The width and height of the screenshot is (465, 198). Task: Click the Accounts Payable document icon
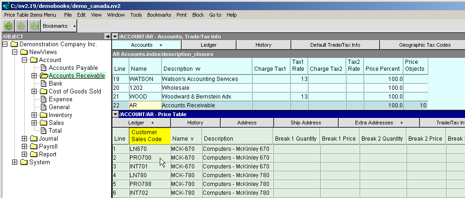pyautogui.click(x=44, y=68)
